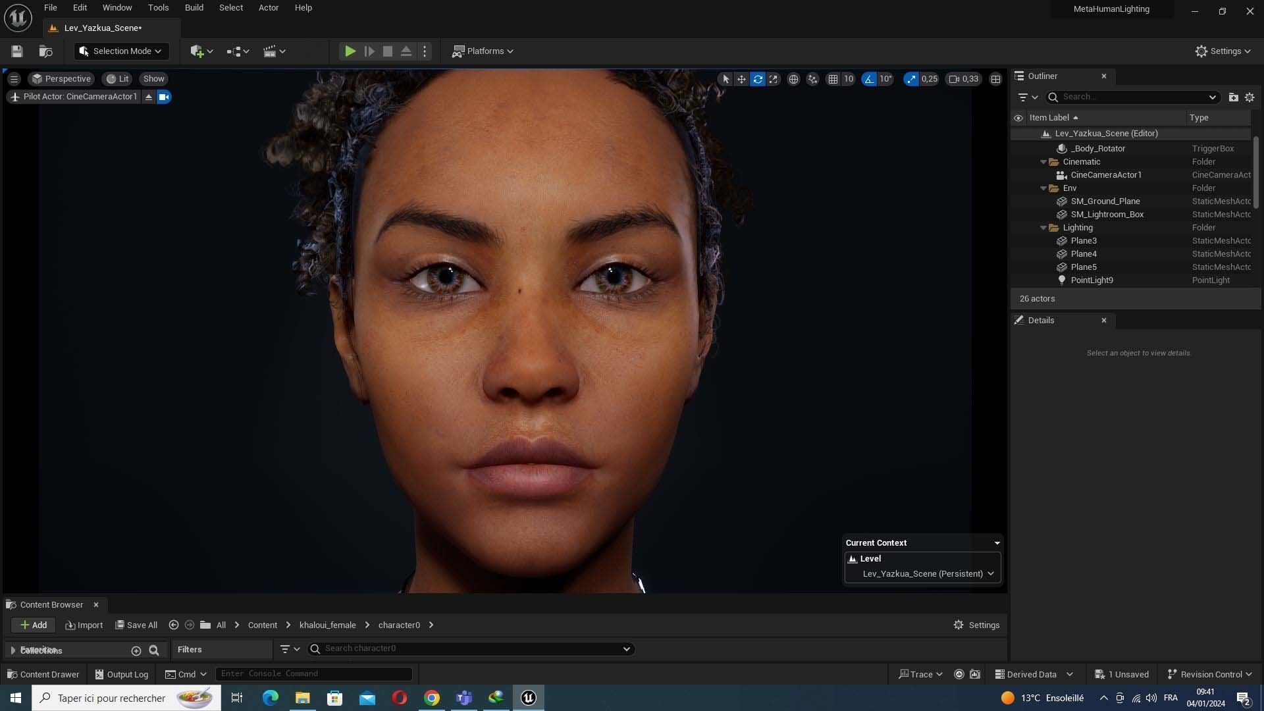Toggle Outliner visibility eye column header
Screen dimensions: 1264x711
coord(1018,118)
